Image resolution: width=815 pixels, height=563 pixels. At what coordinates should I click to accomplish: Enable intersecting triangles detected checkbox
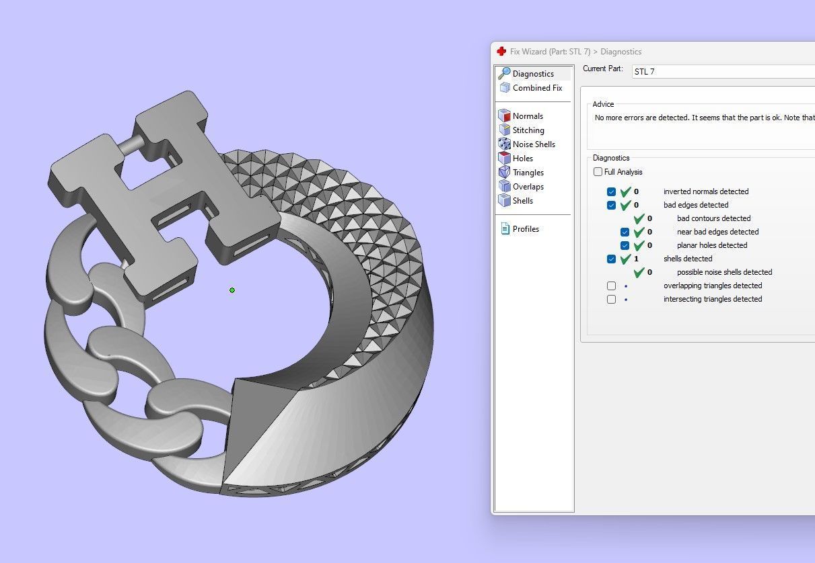point(611,299)
